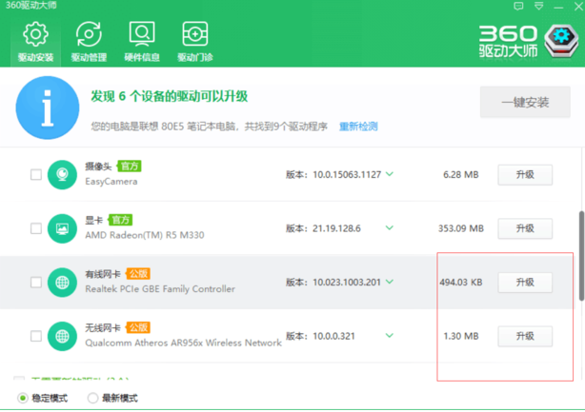Click the text AMD Radeon(TM) R5 M330
This screenshot has height=412, width=585.
[x=145, y=235]
